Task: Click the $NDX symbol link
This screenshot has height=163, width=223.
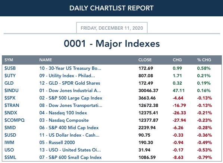Action: point(11,113)
